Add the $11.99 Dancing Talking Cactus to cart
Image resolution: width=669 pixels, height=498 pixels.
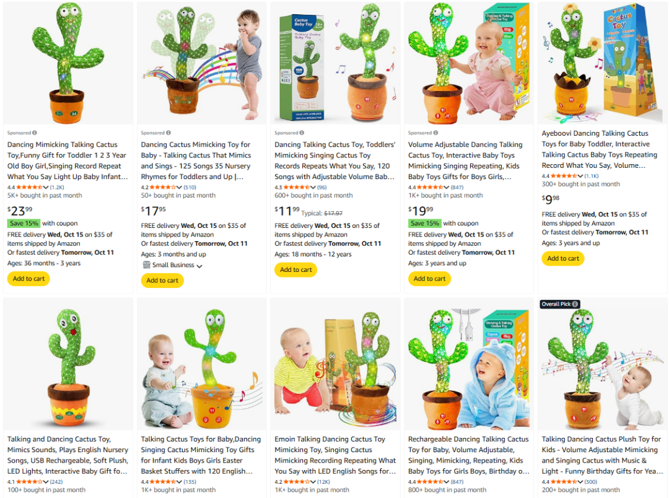(x=296, y=269)
